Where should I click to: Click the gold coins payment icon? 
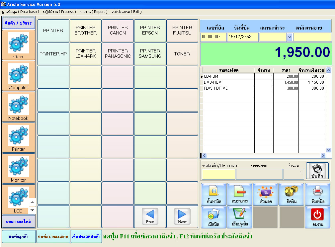[291, 192]
